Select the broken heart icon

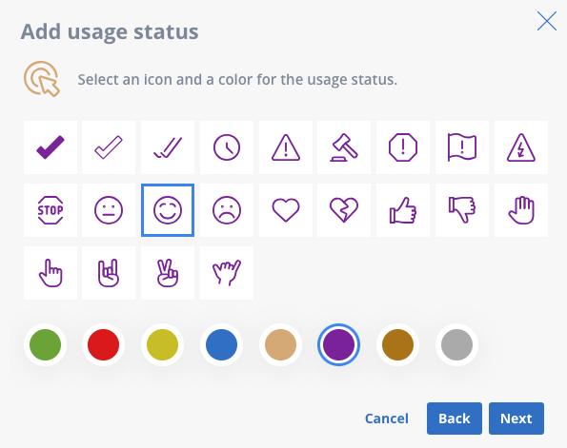click(344, 210)
